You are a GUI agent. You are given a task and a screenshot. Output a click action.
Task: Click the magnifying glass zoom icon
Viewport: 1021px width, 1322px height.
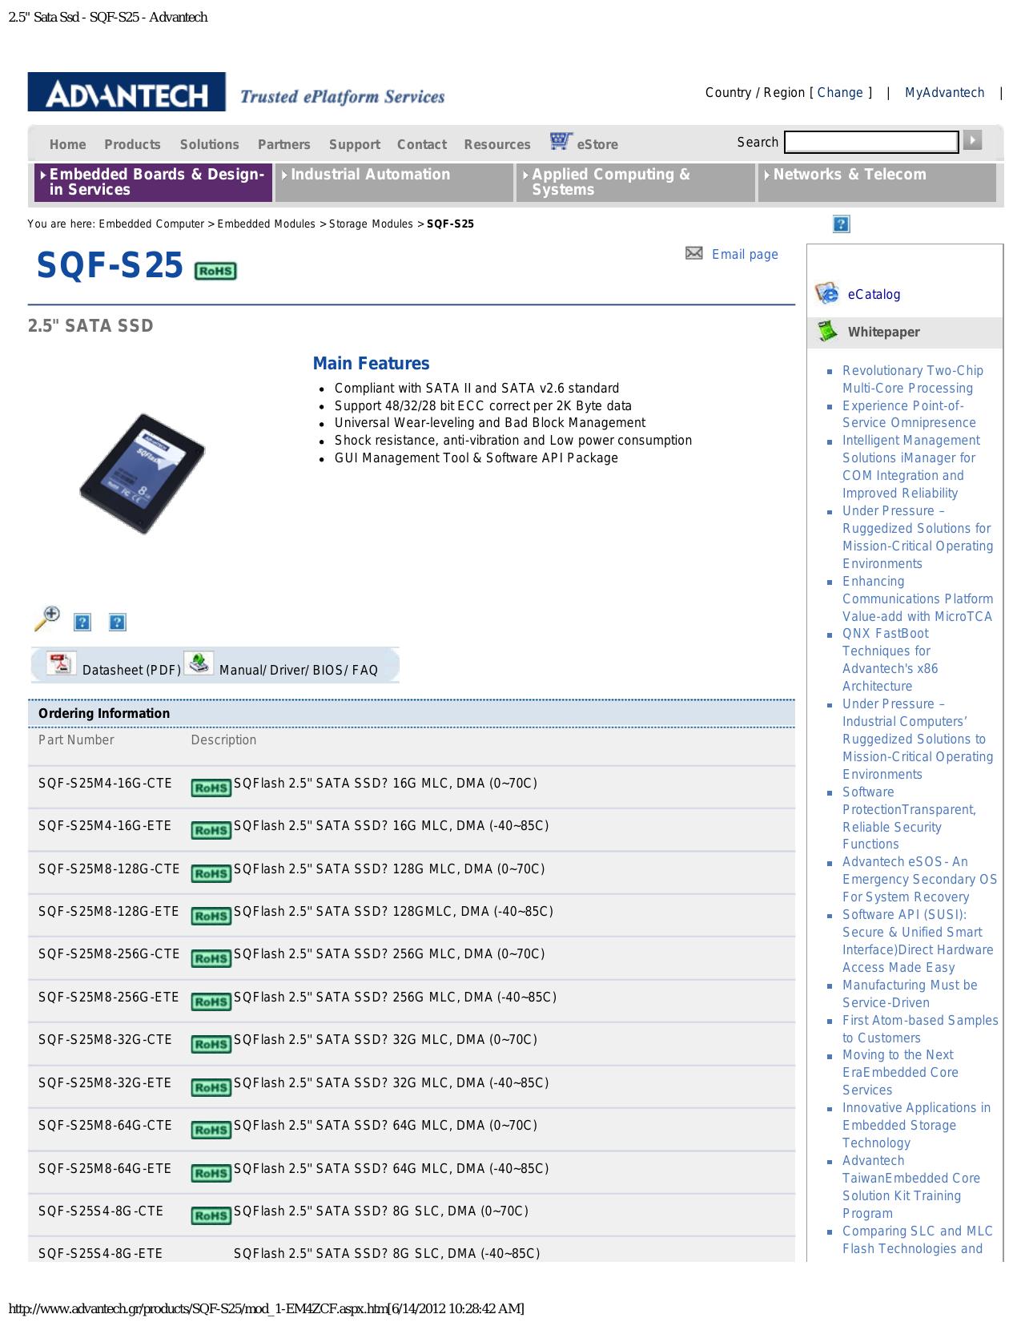coord(47,619)
